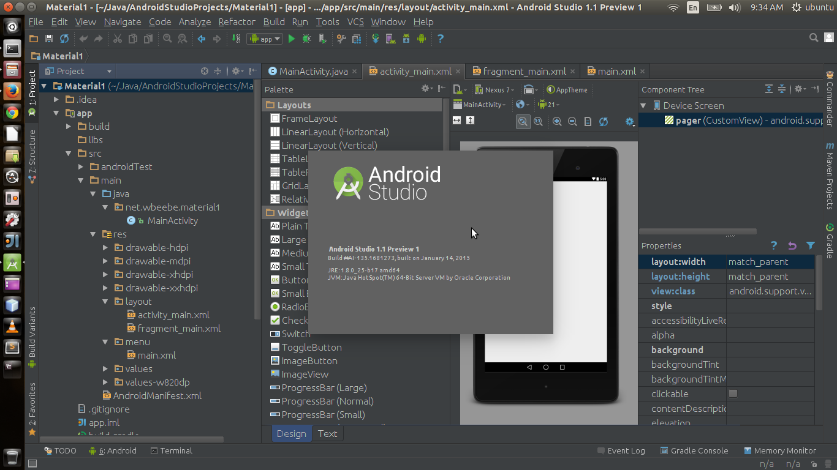This screenshot has width=837, height=470.
Task: Toggle the clickable property checkbox
Action: coord(733,394)
